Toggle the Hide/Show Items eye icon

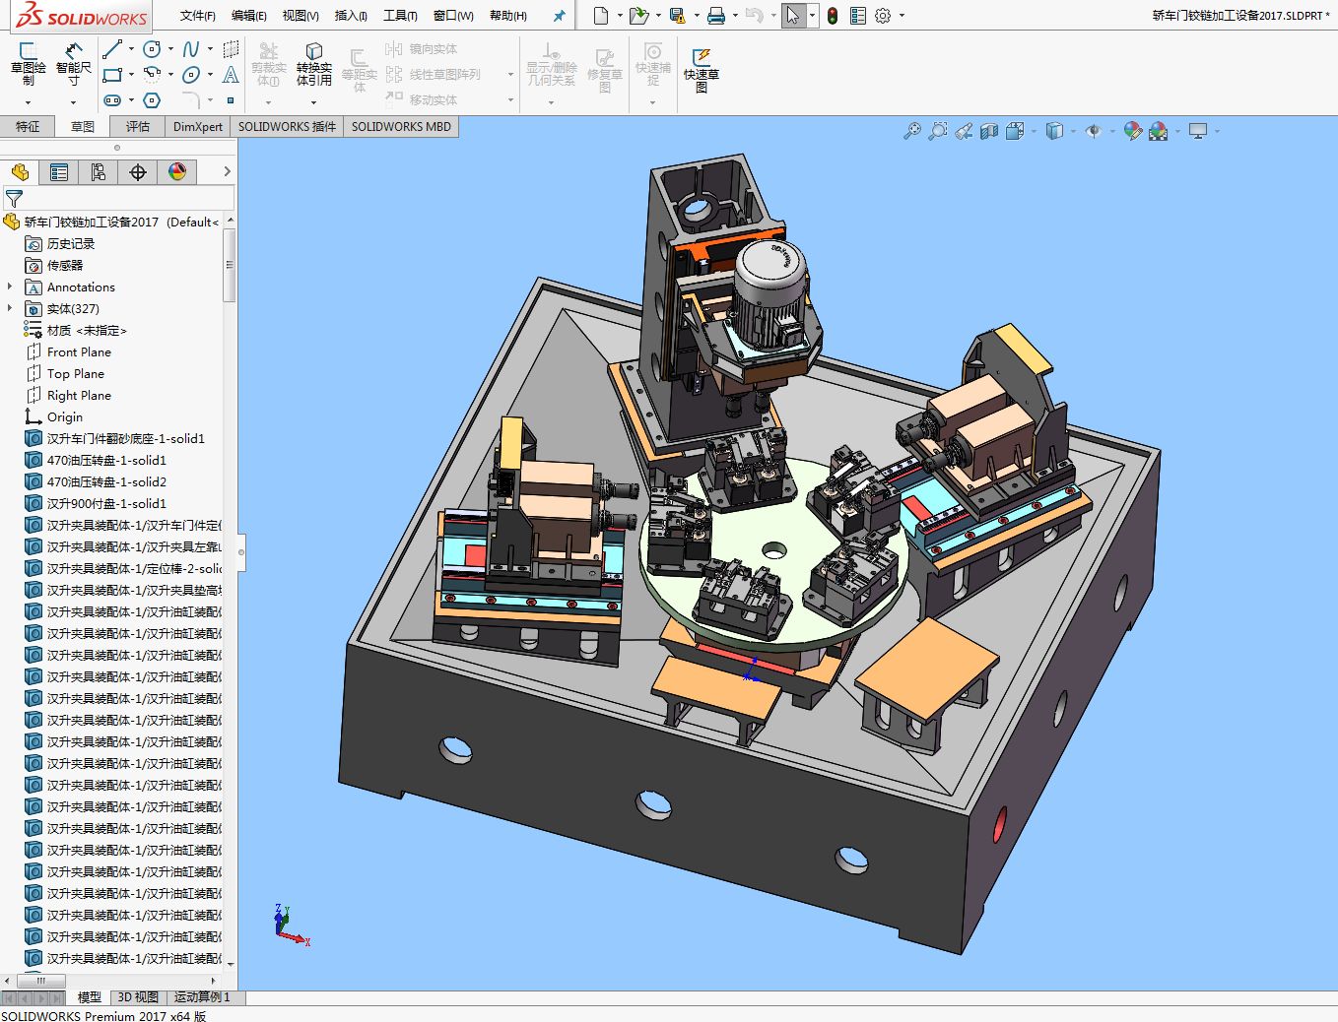[1093, 131]
